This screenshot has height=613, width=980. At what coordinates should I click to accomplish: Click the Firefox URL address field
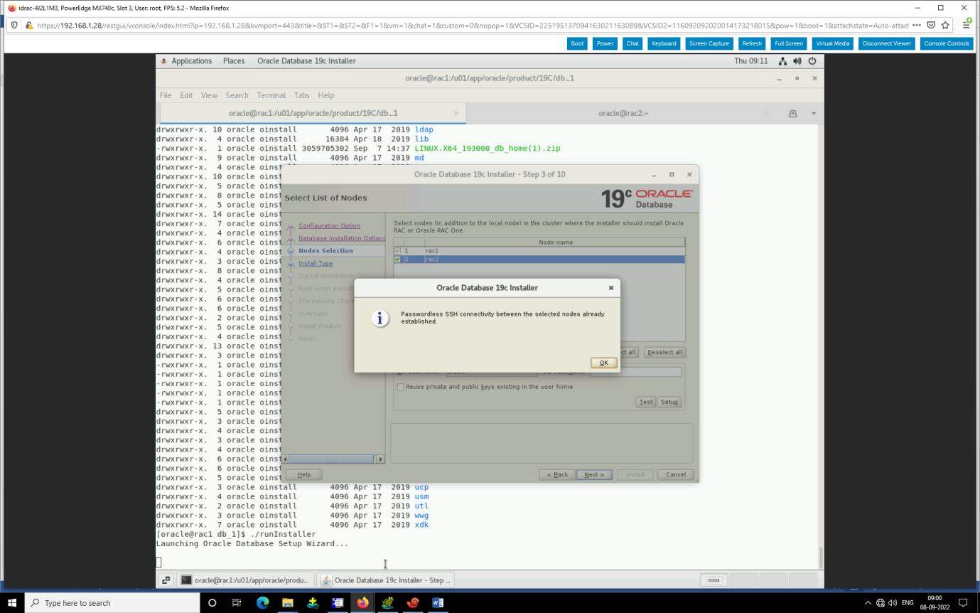[473, 25]
